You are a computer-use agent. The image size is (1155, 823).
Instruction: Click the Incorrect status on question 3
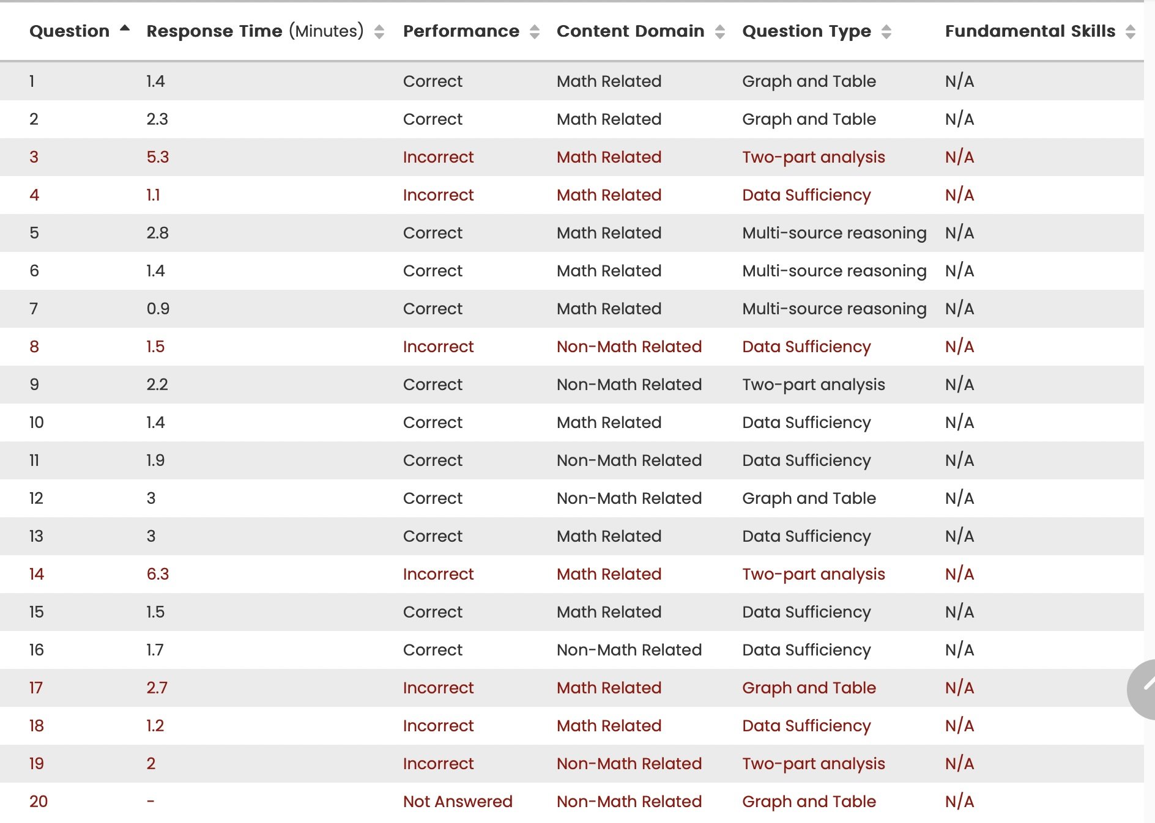click(438, 157)
